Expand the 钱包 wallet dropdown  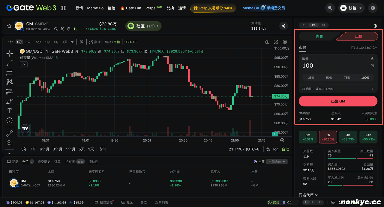(x=352, y=8)
